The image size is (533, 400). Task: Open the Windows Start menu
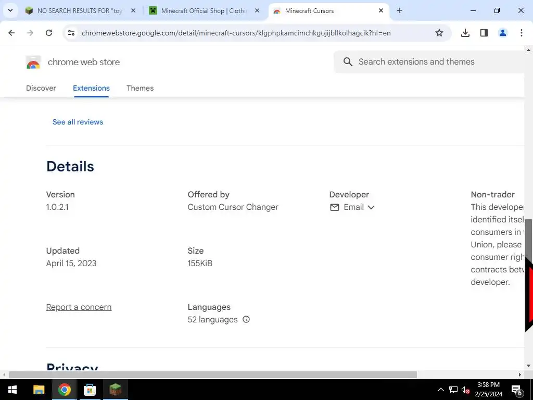click(x=12, y=390)
